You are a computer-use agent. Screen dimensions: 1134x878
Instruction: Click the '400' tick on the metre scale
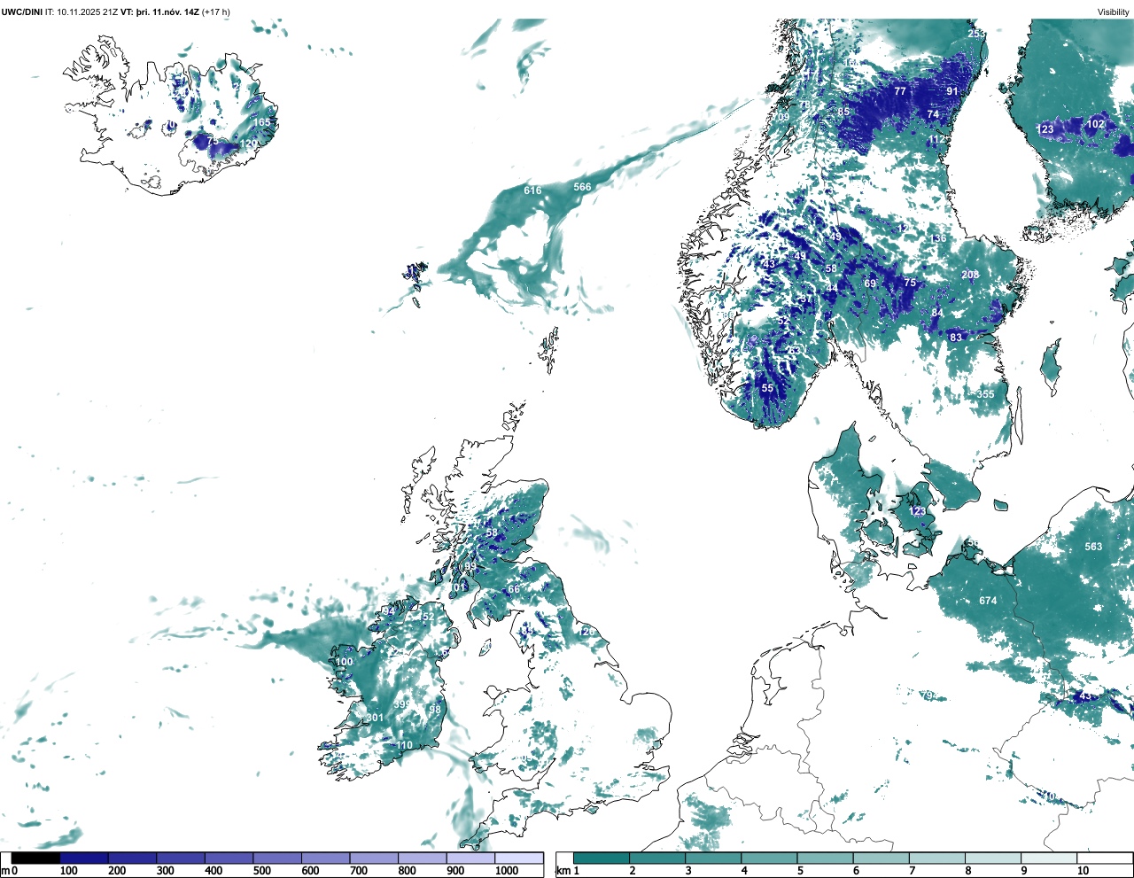(x=214, y=871)
